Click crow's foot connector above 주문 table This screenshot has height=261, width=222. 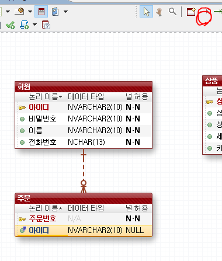84,187
